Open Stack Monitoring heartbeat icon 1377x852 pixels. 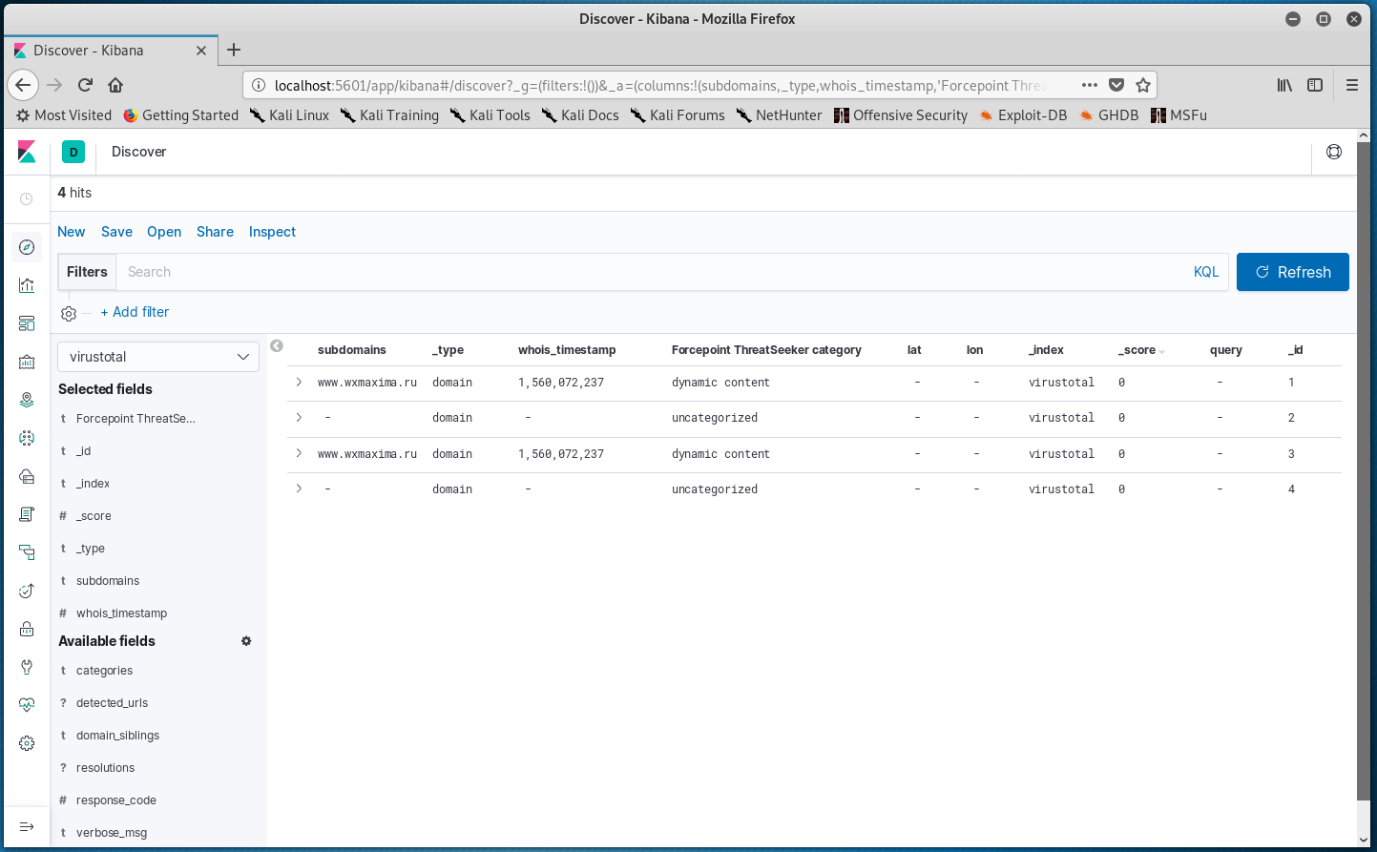tap(27, 705)
